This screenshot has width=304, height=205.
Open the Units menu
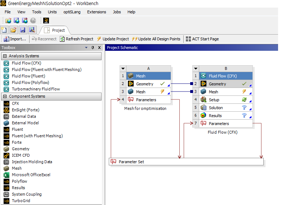(52, 12)
